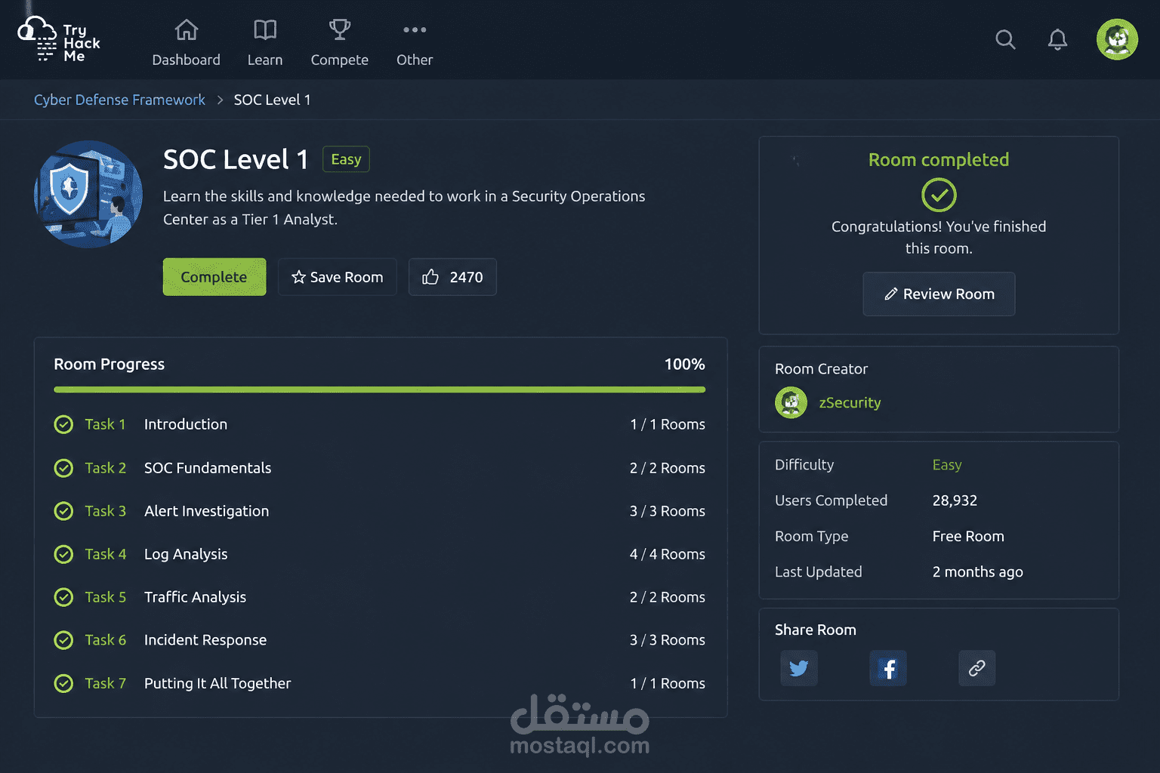Click '3 / 3 Rooms' in Alert Investigation row
Viewport: 1160px width, 773px height.
668,511
